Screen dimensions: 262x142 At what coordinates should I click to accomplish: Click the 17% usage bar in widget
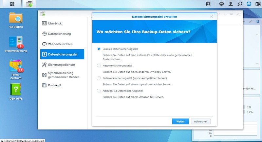tap(244, 112)
